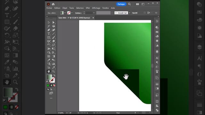Open the Fichier menu
Screen dimensions: 205x115
pos(49,8)
